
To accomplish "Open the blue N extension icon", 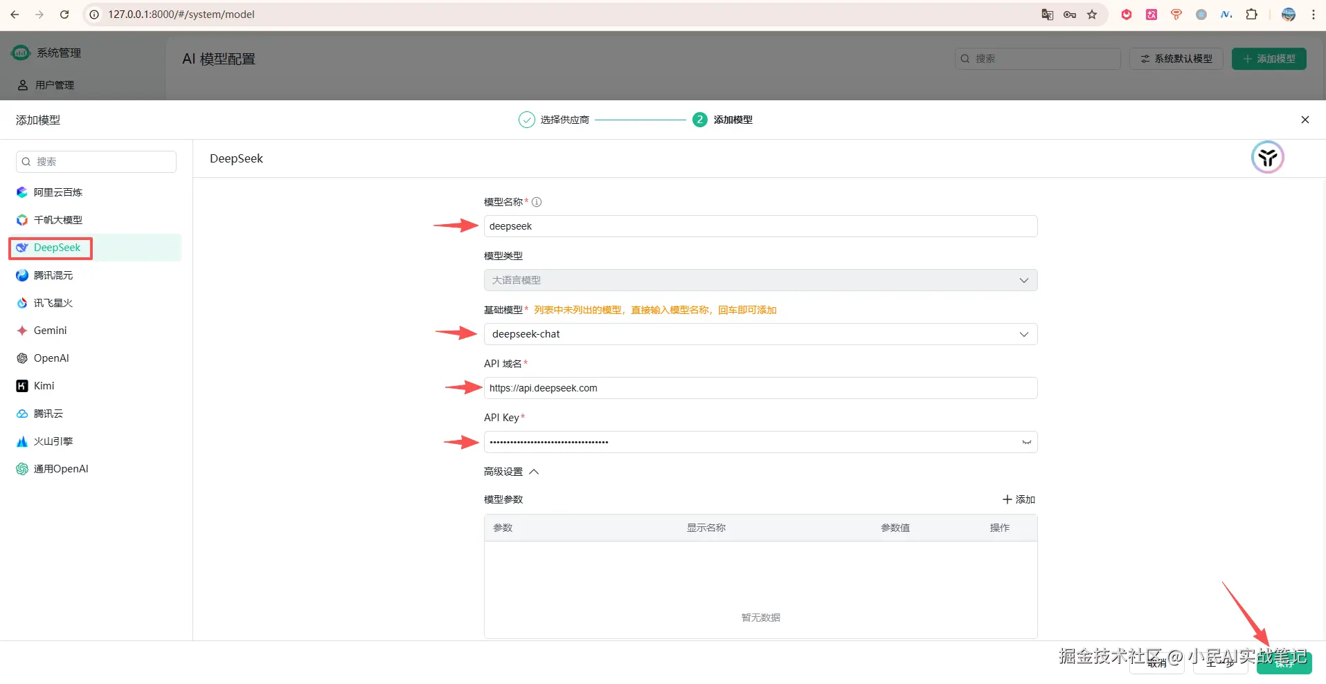I will click(x=1226, y=15).
